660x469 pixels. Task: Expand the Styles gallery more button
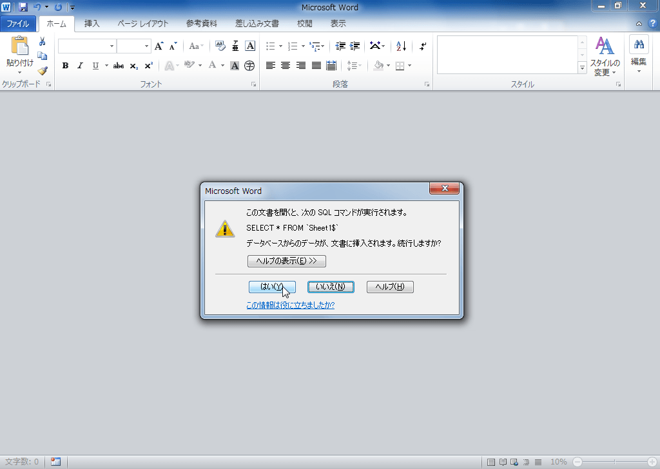point(582,68)
